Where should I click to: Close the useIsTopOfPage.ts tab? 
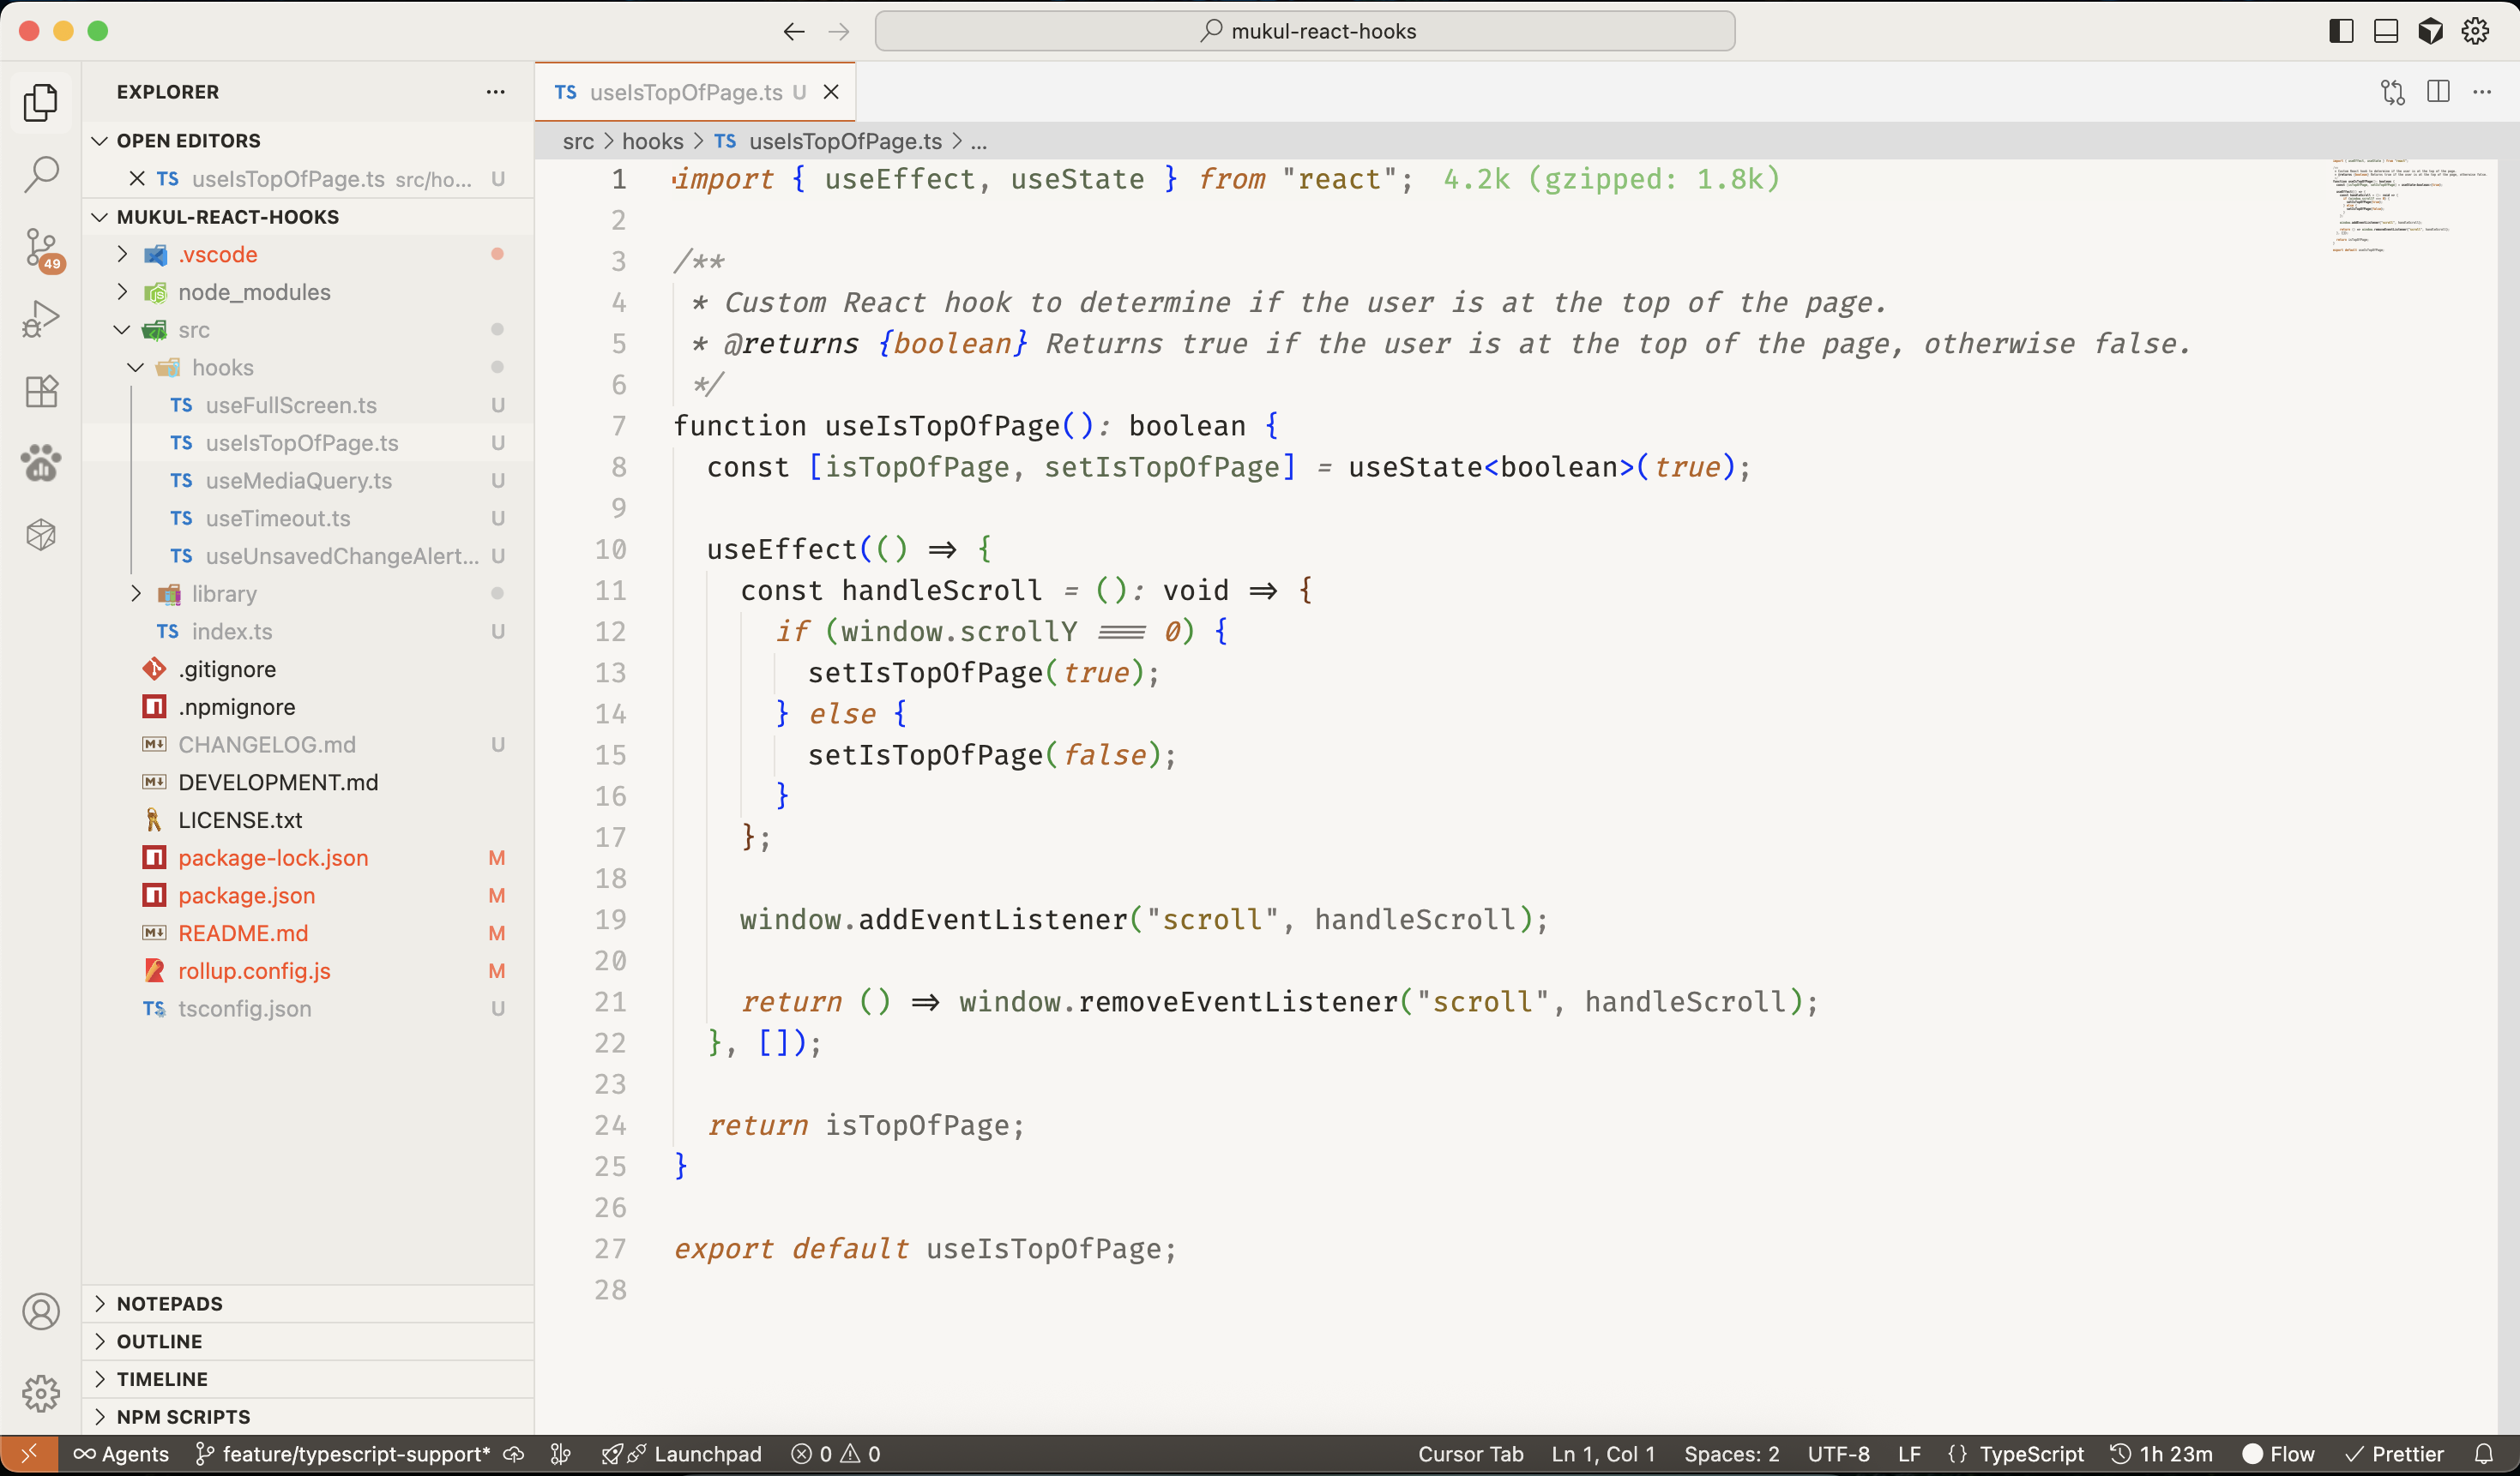[x=831, y=92]
